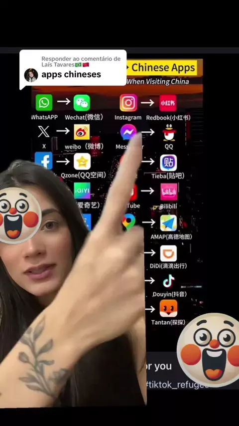Tap the "Tieba(贴吧)" label
This screenshot has height=426, width=239.
pos(168,176)
